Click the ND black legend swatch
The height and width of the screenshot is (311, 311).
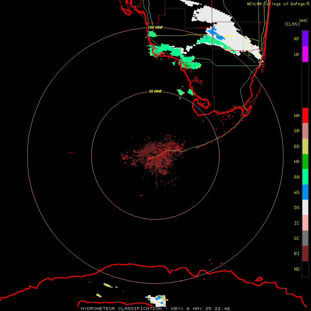pos(305,269)
